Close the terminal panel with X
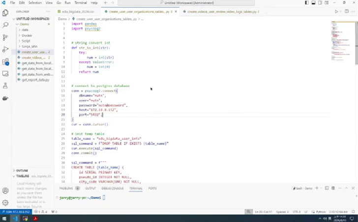Screen dimensions: 358x222 click(353, 188)
